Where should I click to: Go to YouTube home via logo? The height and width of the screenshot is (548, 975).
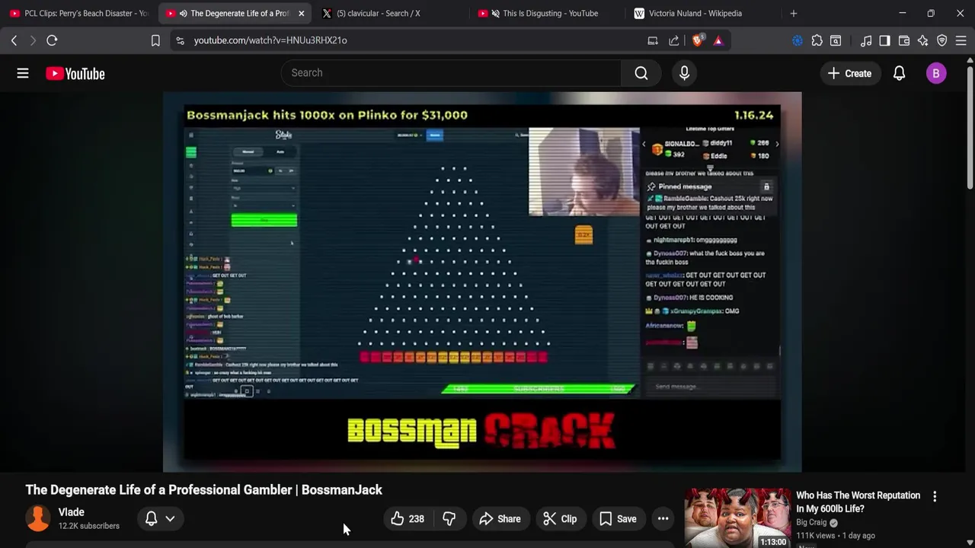[x=75, y=73]
